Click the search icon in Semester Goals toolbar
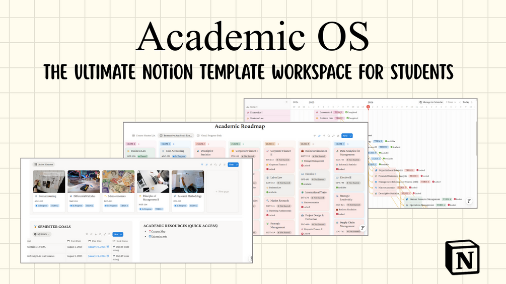 pyautogui.click(x=100, y=234)
